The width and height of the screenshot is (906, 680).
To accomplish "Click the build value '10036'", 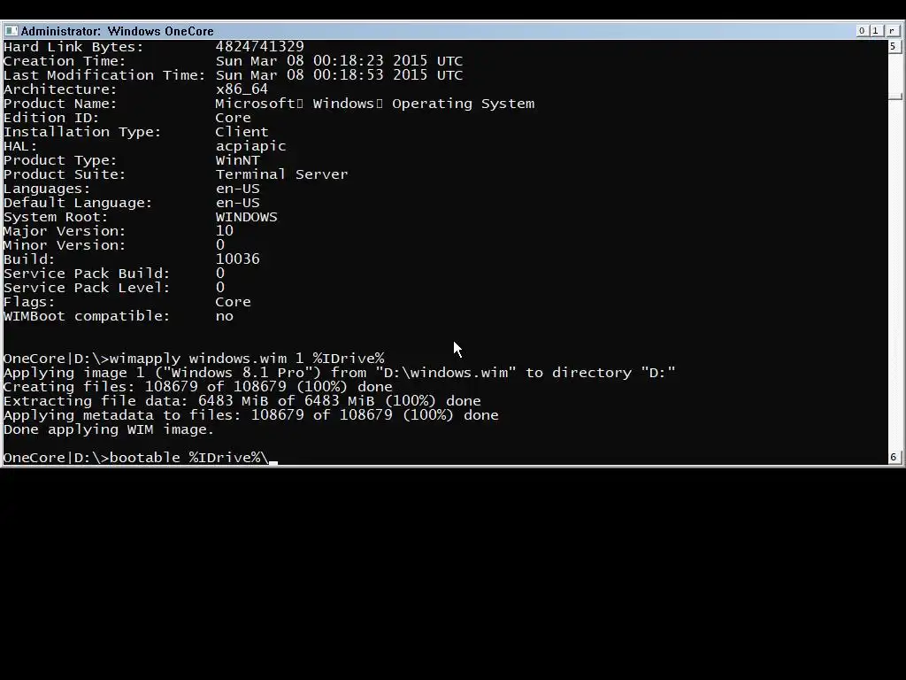I will [237, 259].
